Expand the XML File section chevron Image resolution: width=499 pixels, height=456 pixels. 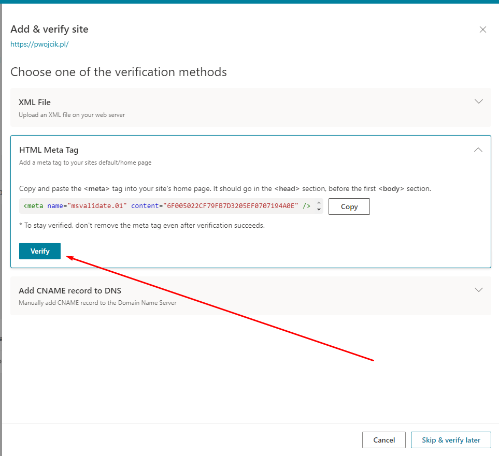pos(478,101)
